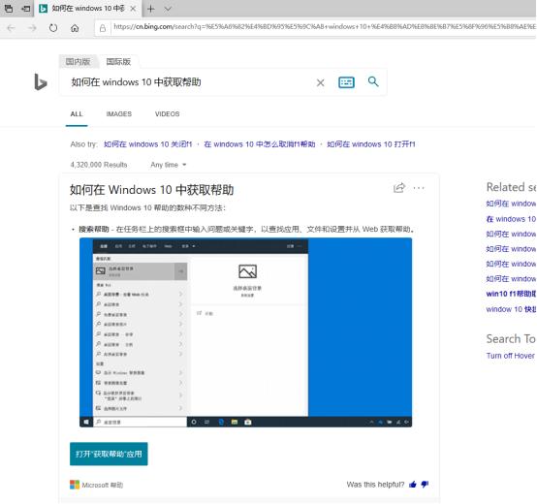Open the Any time filter dropdown
537x504 pixels.
tap(169, 165)
